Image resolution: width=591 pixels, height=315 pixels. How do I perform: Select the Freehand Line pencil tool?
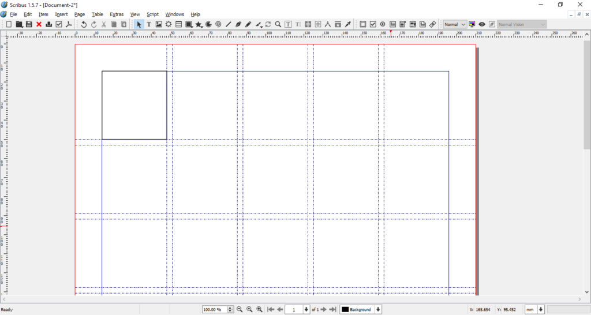coord(248,24)
